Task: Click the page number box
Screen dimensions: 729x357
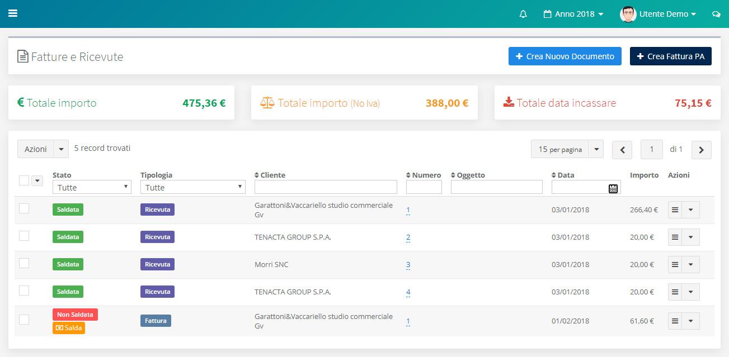Action: coord(652,149)
